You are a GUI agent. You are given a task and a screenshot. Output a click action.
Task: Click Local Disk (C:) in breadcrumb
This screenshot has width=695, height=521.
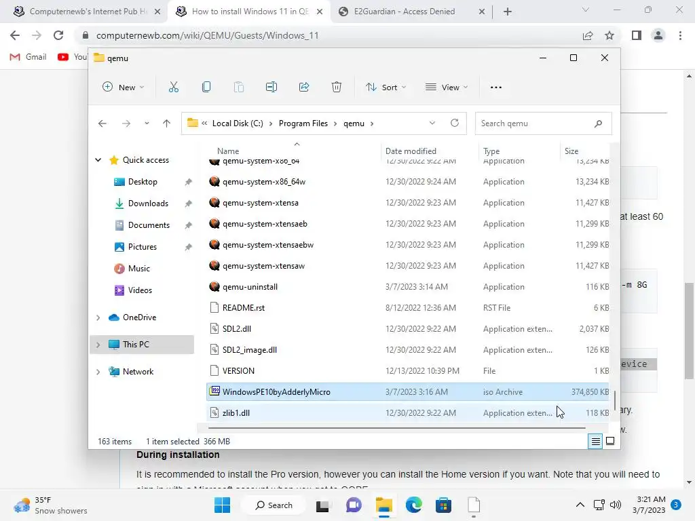click(238, 123)
